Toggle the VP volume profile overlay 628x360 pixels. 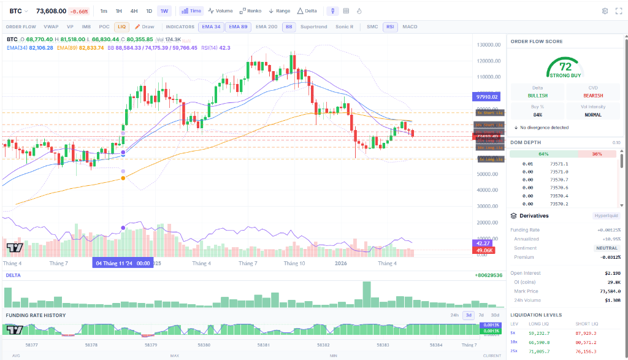point(70,27)
